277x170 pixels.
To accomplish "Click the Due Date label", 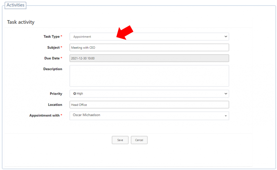I will [x=52, y=58].
